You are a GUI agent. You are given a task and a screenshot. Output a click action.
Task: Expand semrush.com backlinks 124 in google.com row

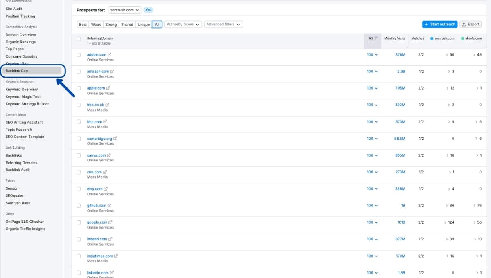coord(449,222)
